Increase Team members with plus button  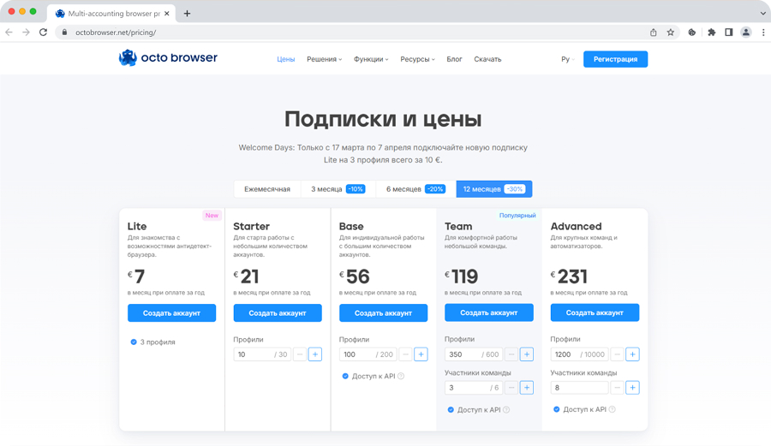(x=527, y=388)
